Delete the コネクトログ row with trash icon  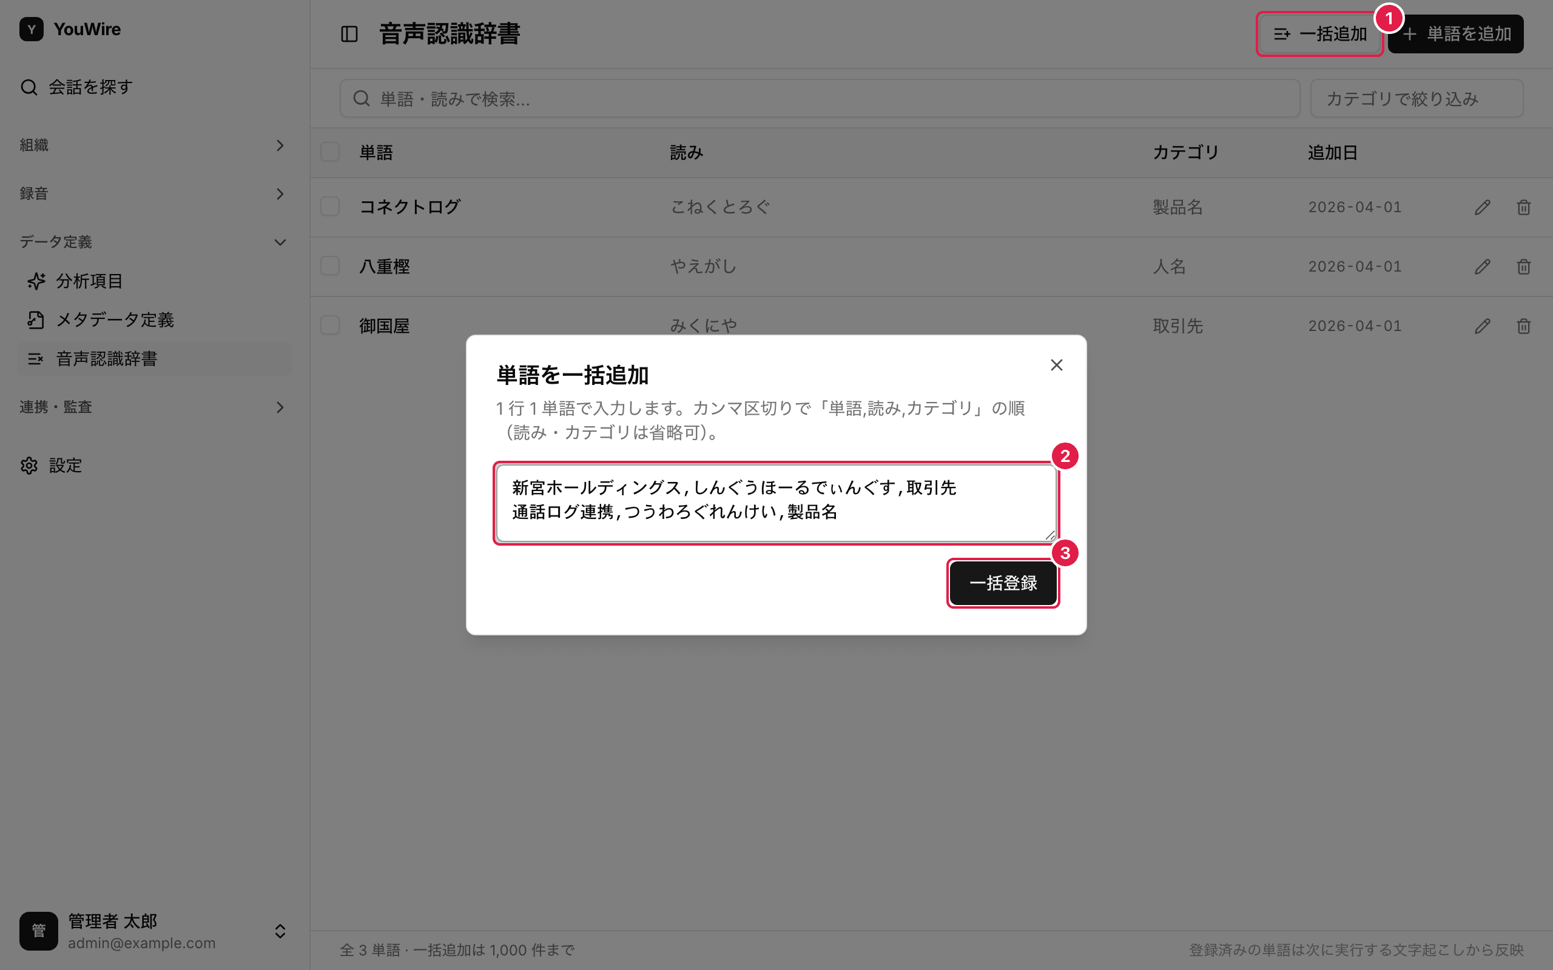[1523, 207]
